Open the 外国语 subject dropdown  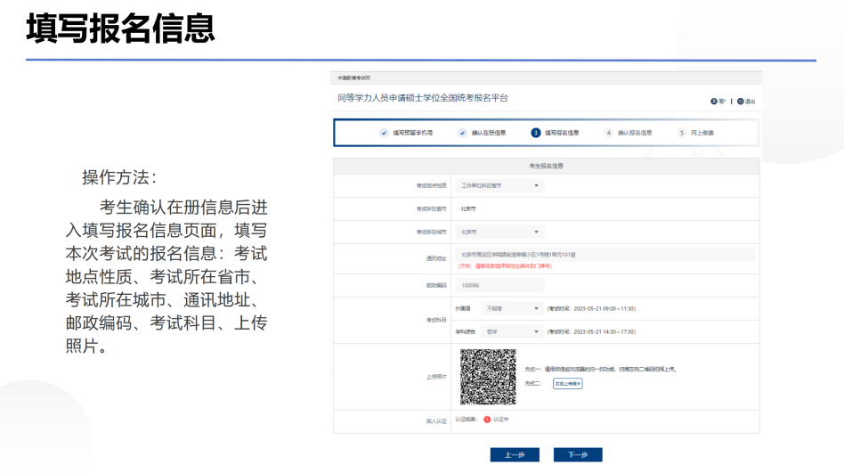(511, 308)
